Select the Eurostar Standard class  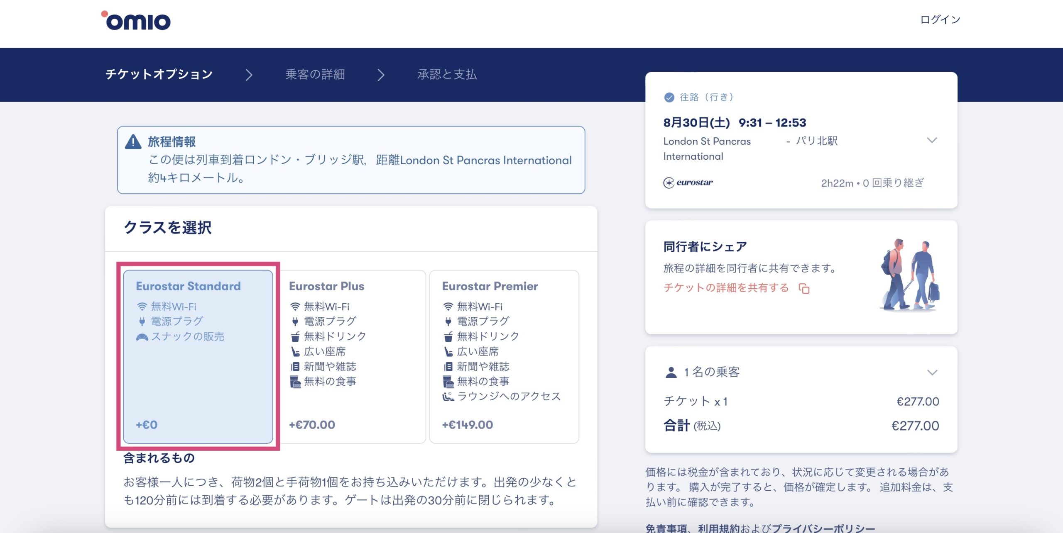pyautogui.click(x=198, y=357)
